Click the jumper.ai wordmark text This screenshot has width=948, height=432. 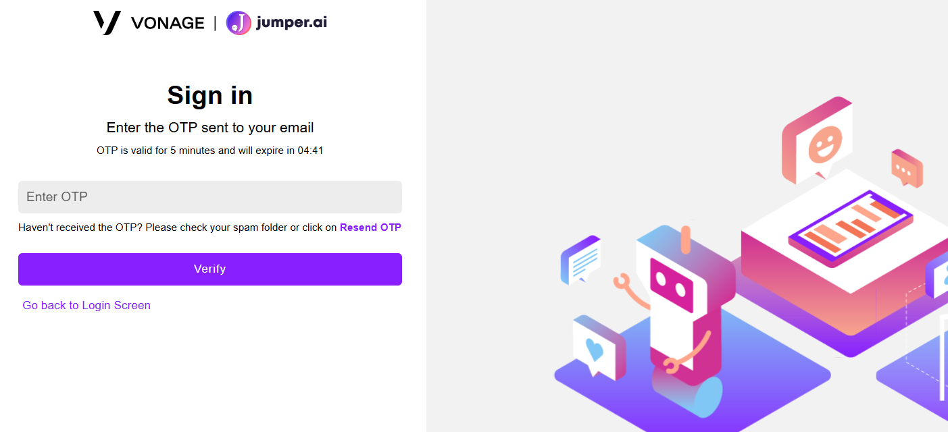pyautogui.click(x=292, y=23)
